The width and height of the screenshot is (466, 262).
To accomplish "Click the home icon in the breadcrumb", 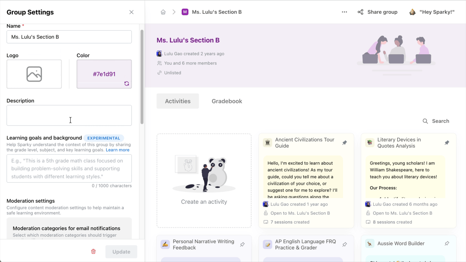I will (163, 12).
